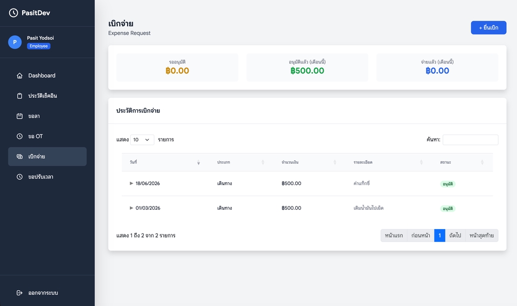Click the ถัดไป pagination button

(455, 236)
